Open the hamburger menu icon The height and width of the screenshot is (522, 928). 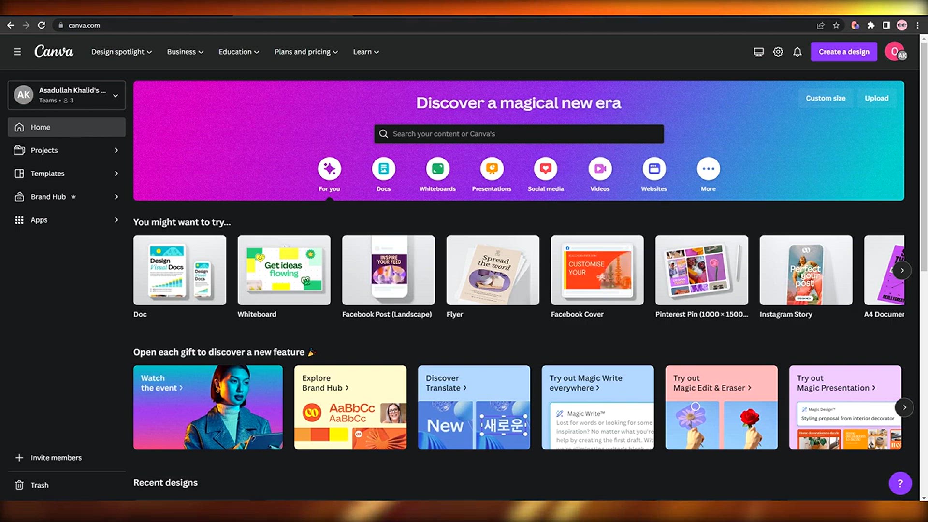[17, 52]
